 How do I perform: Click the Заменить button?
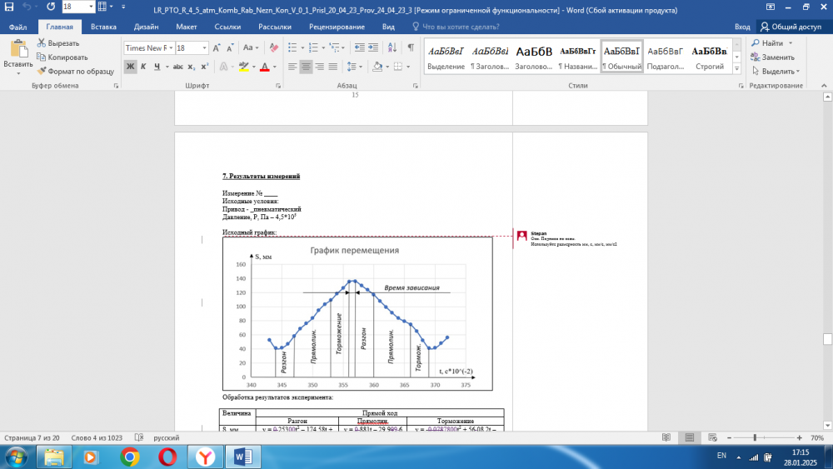coord(771,57)
